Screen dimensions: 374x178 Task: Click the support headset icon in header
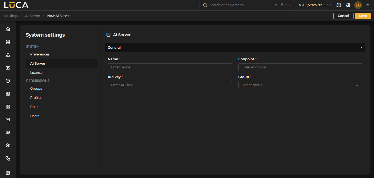[339, 5]
